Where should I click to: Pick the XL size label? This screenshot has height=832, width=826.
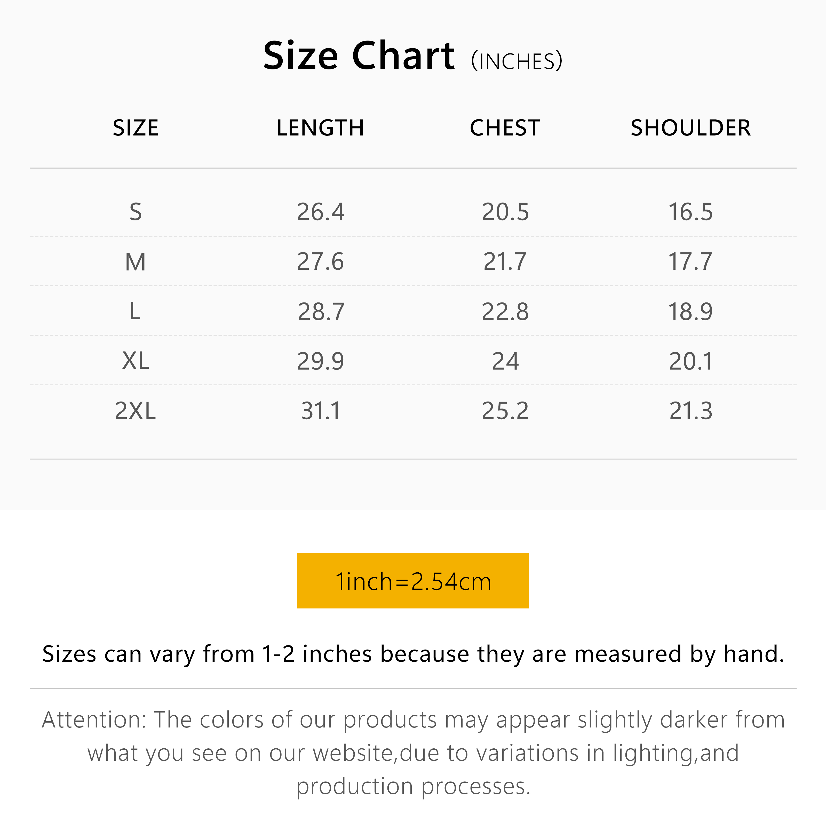(136, 361)
